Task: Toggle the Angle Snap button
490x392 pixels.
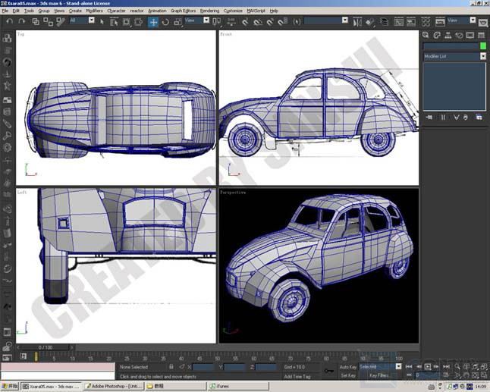Action: [x=258, y=21]
